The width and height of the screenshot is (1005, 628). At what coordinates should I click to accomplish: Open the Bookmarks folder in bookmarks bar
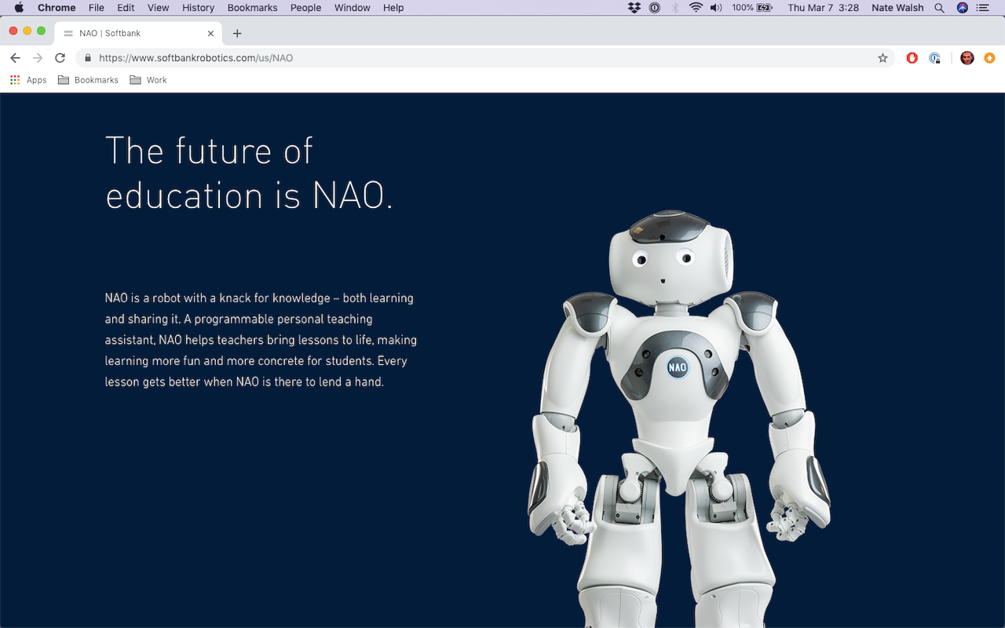tap(88, 80)
